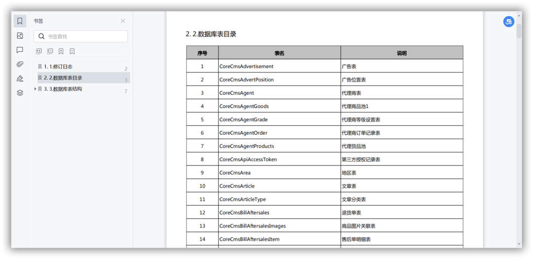Screen dimensions: 533x259
Task: Click the 代理商订单记录表 description cell
Action: pyautogui.click(x=402, y=133)
